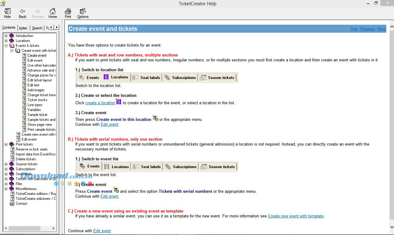Collapse the Events & tickets node
Image resolution: width=394 pixels, height=235 pixels.
(6, 46)
